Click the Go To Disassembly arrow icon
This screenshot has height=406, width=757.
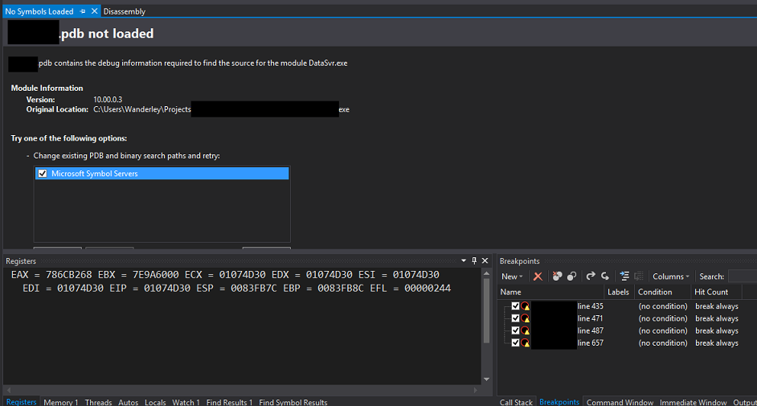coord(605,277)
